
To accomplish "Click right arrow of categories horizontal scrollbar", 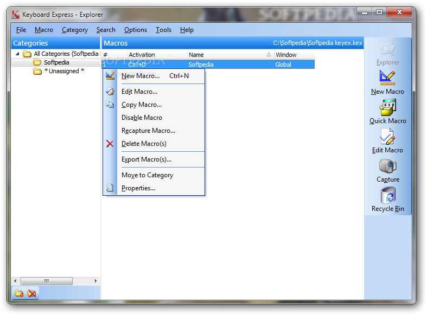I will [x=96, y=281].
